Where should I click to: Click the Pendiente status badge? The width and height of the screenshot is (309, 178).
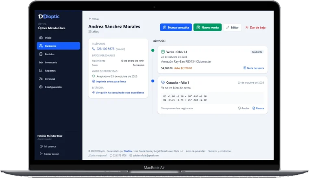(257, 52)
